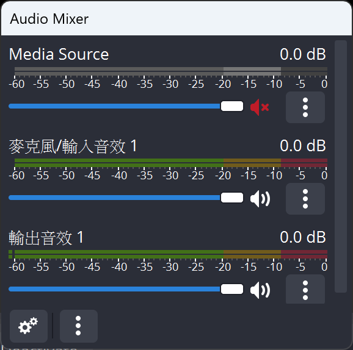Click the 麥克風/輸入音效 1 dB value

(303, 146)
